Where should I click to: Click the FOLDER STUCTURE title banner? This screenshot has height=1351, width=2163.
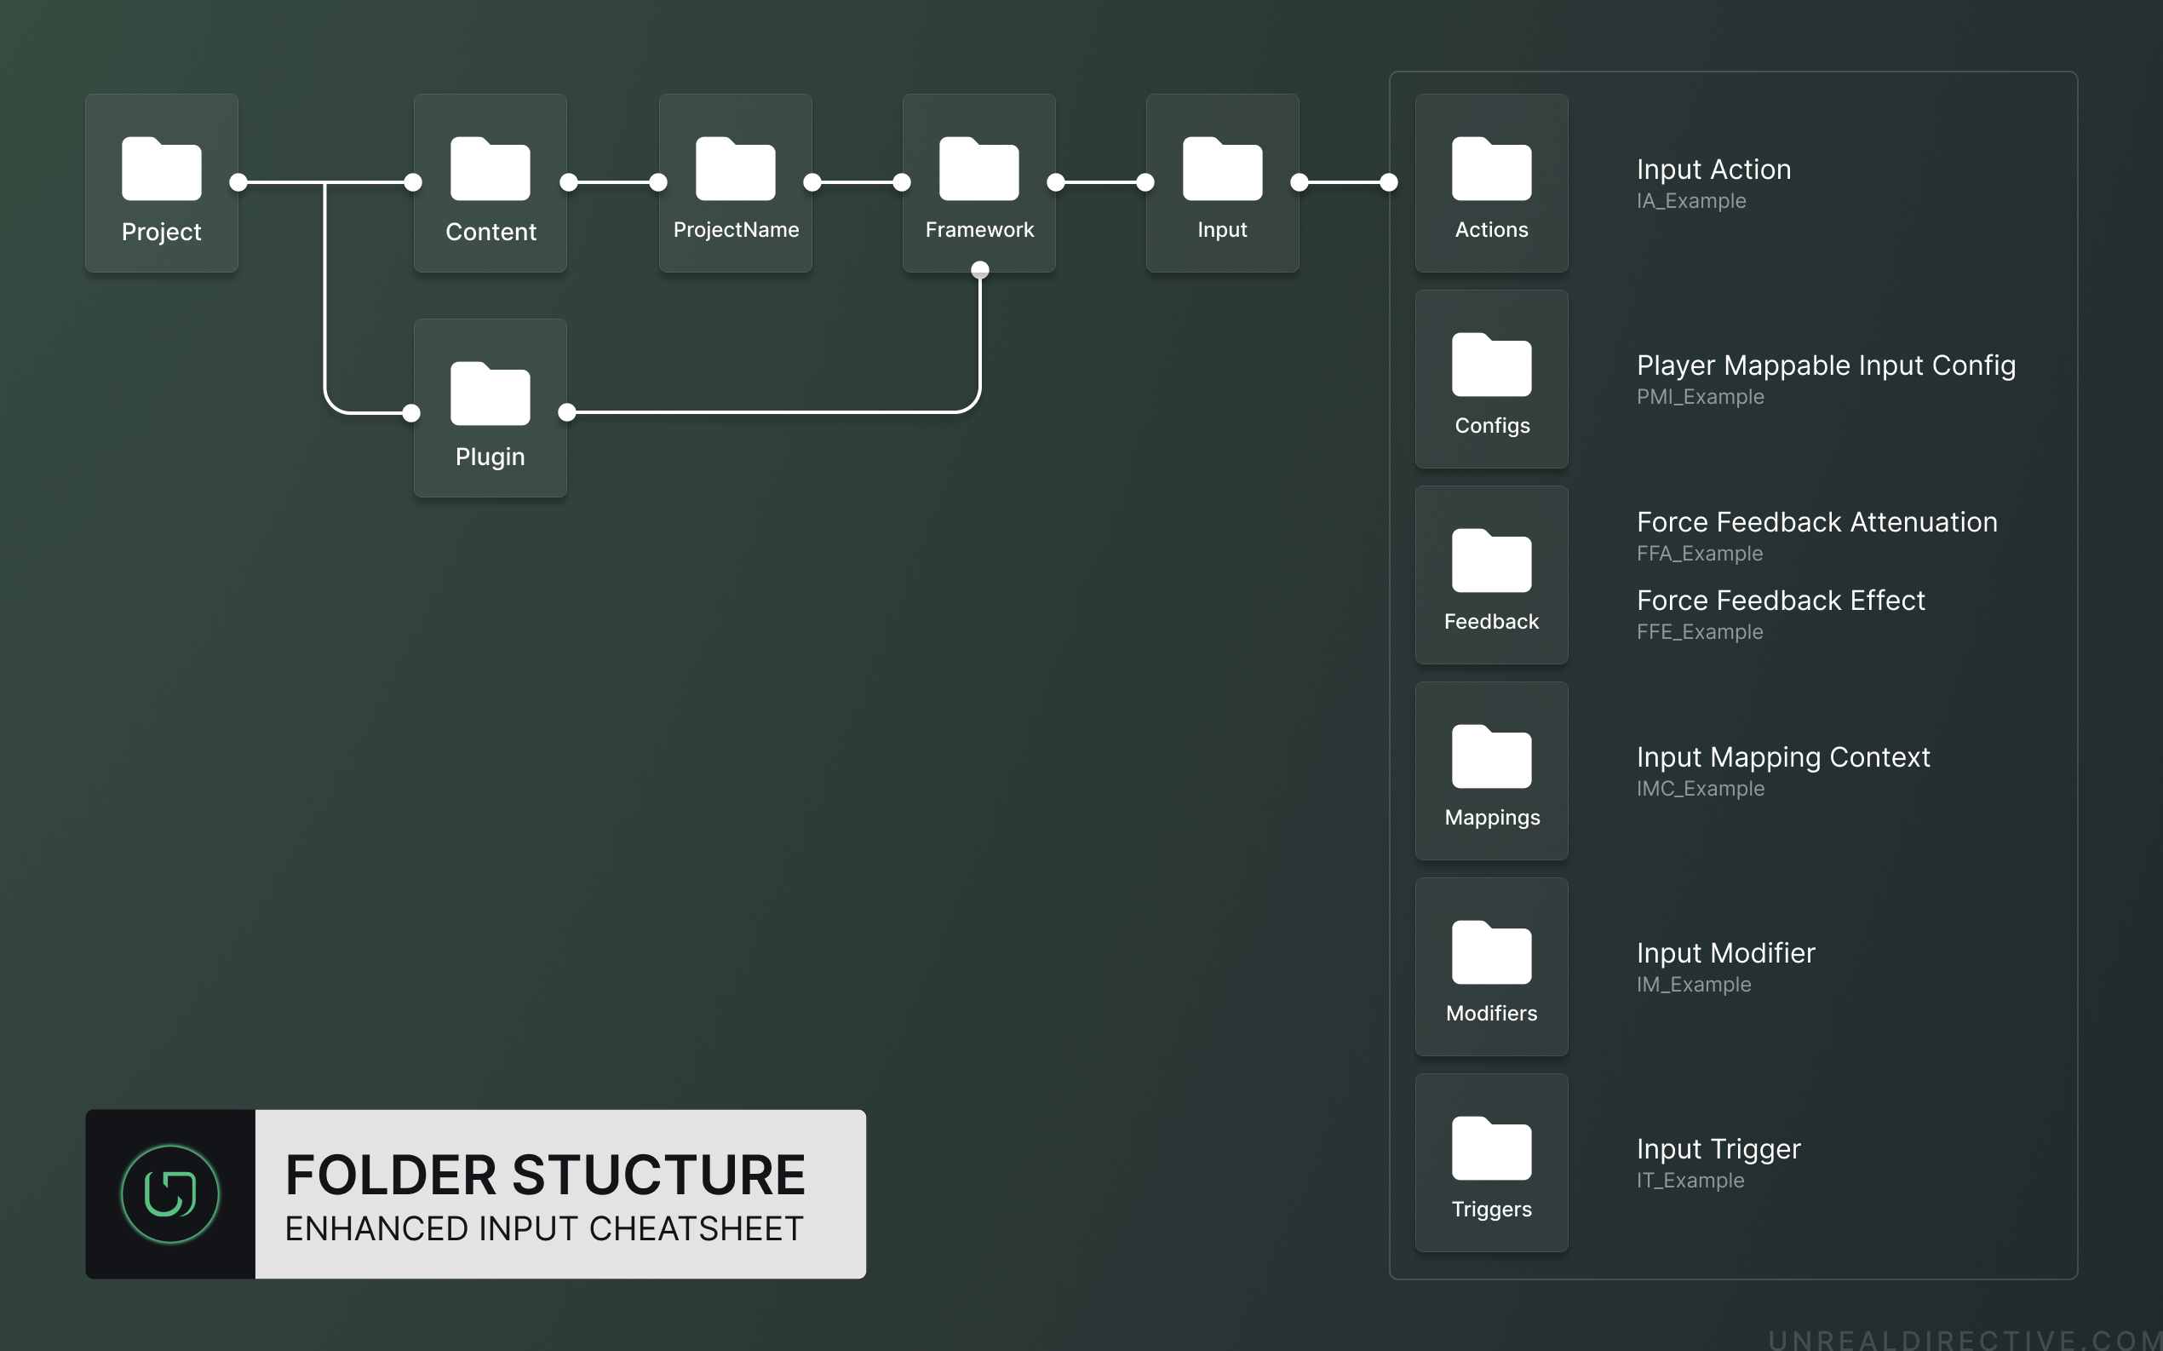(545, 1174)
